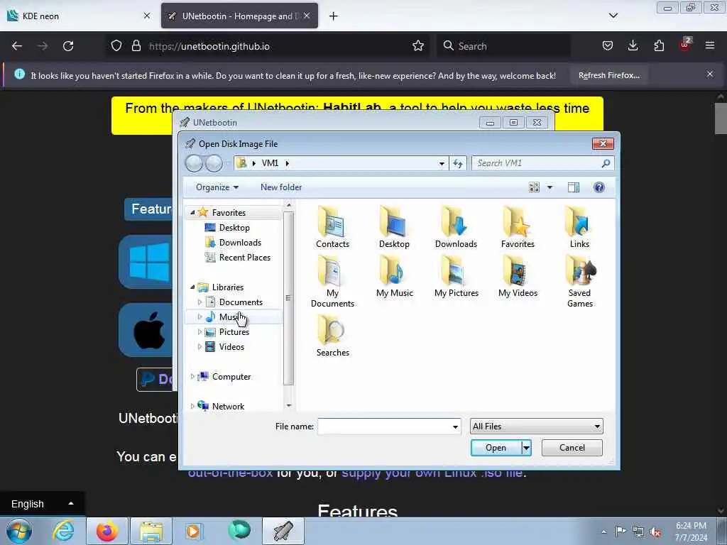
Task: Open a new Firefox tab
Action: 333,16
